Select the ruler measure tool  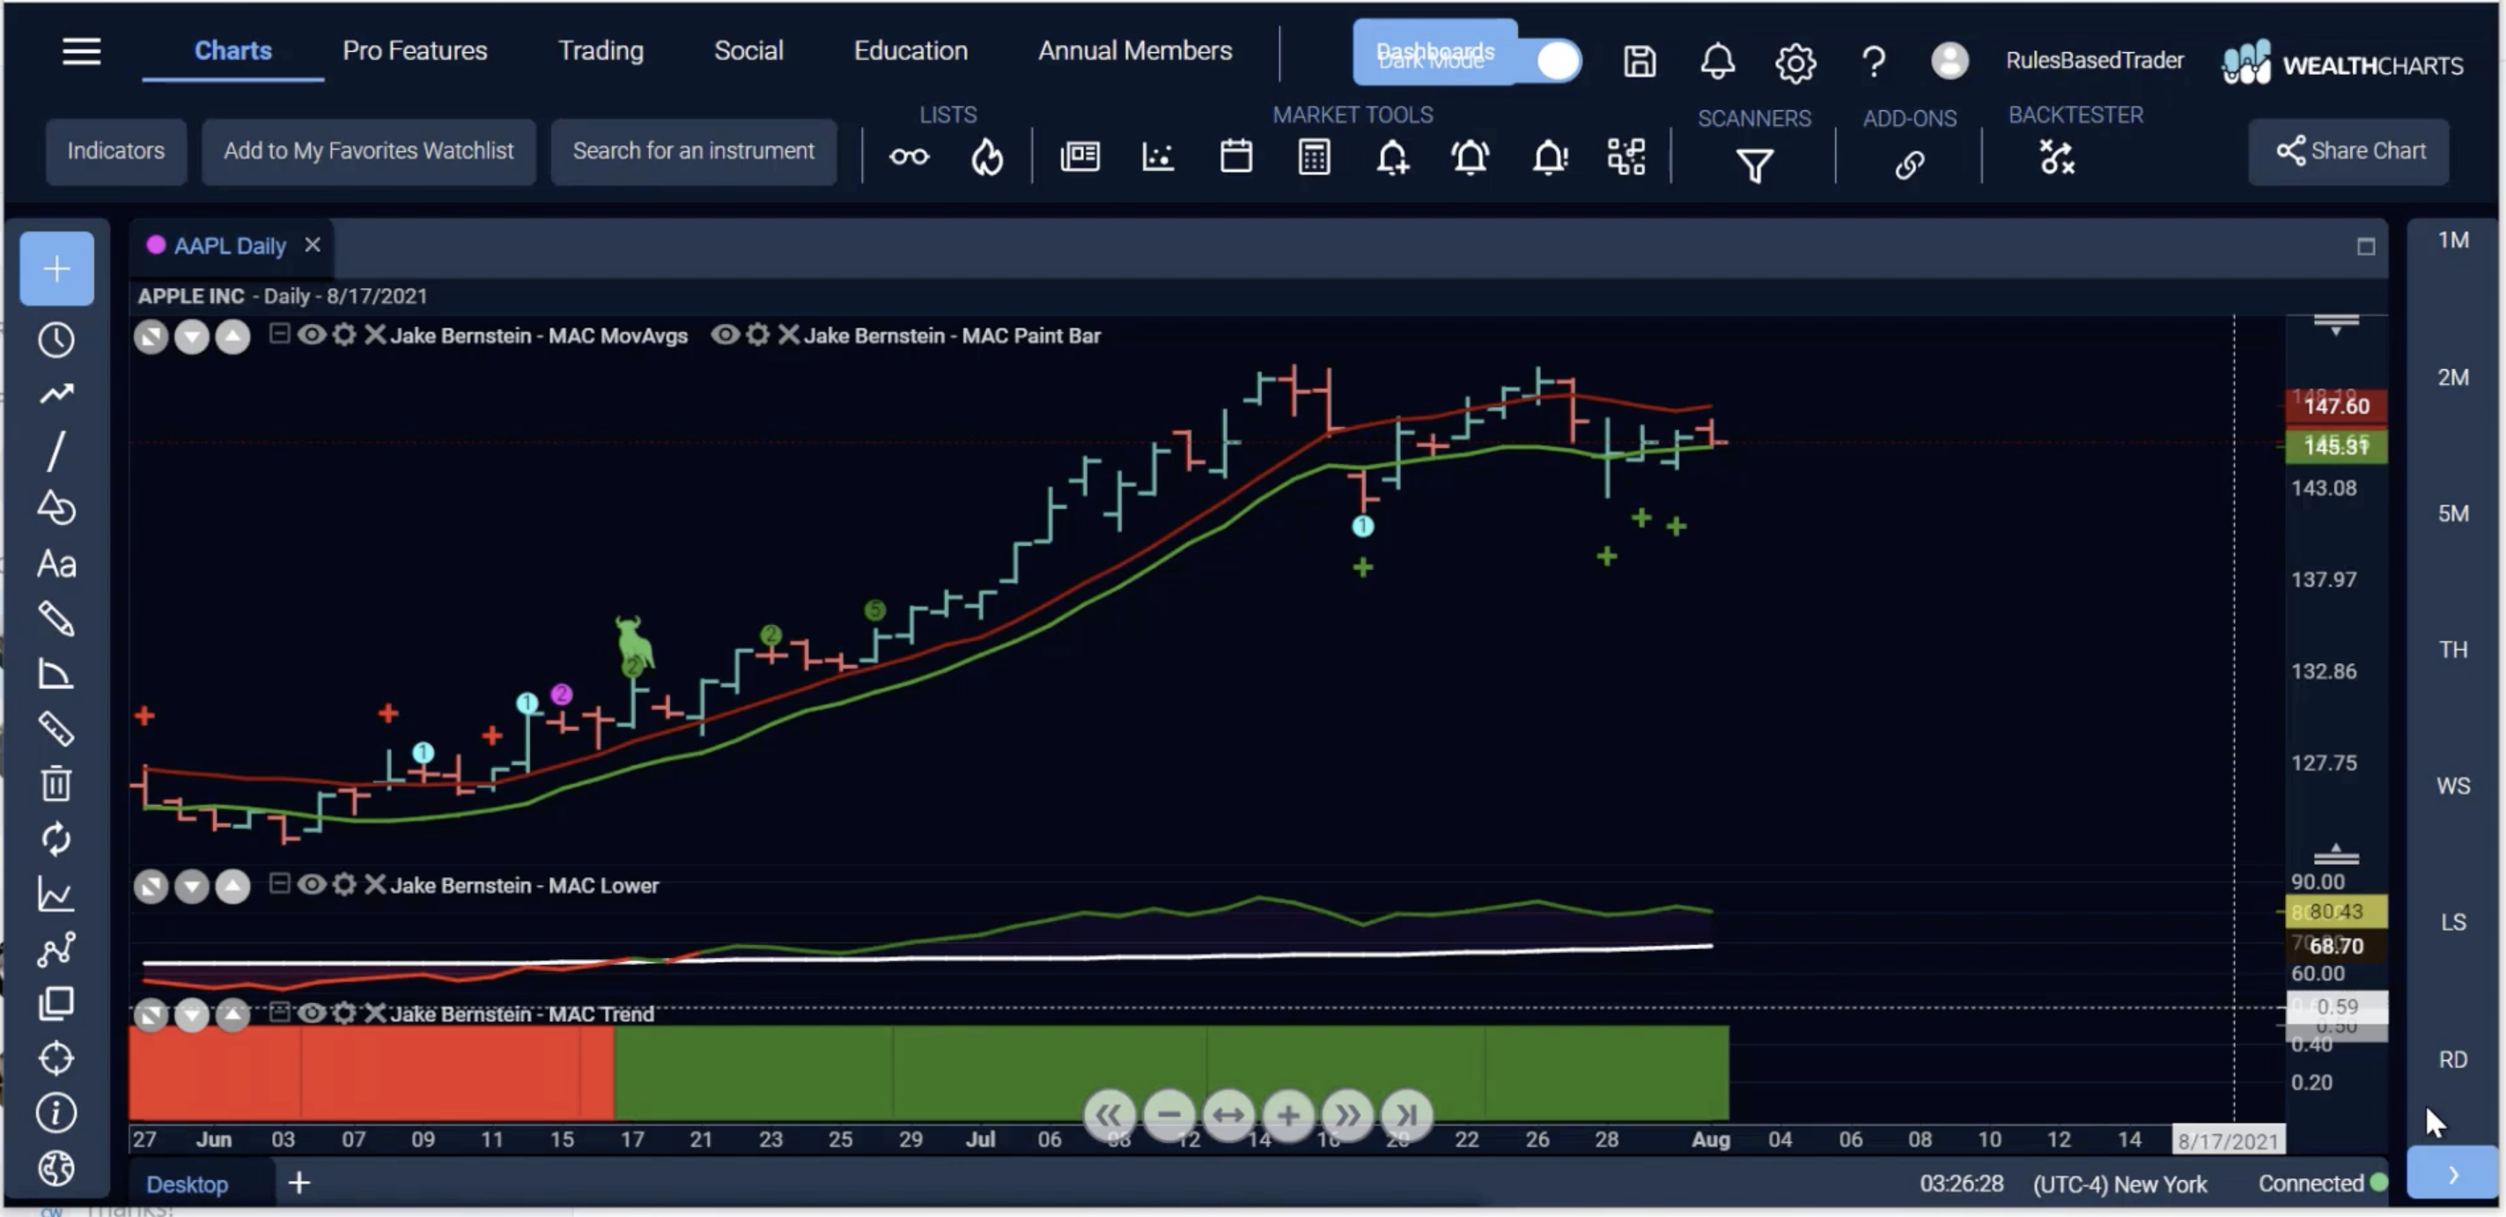[56, 728]
